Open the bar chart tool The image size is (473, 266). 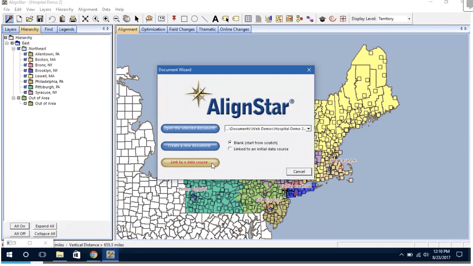268,19
